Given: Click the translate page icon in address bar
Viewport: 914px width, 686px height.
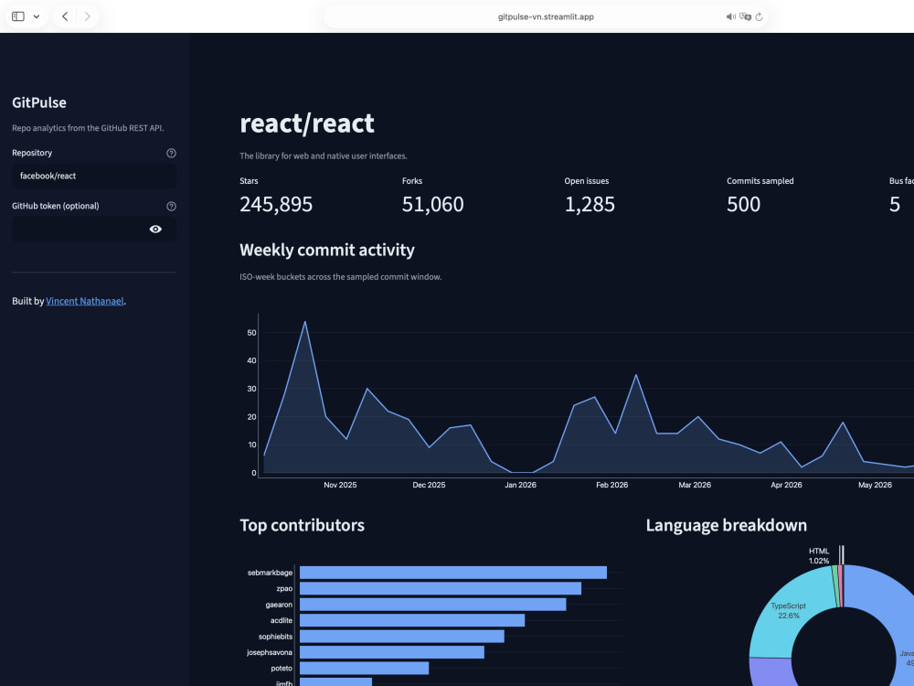Looking at the screenshot, I should pos(745,16).
